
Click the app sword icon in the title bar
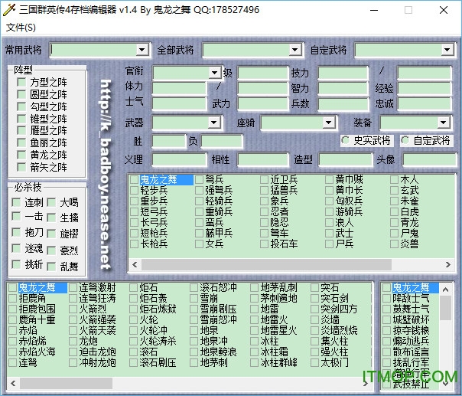pyautogui.click(x=9, y=10)
